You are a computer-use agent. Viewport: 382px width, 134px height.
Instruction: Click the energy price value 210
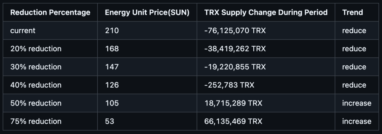(112, 30)
